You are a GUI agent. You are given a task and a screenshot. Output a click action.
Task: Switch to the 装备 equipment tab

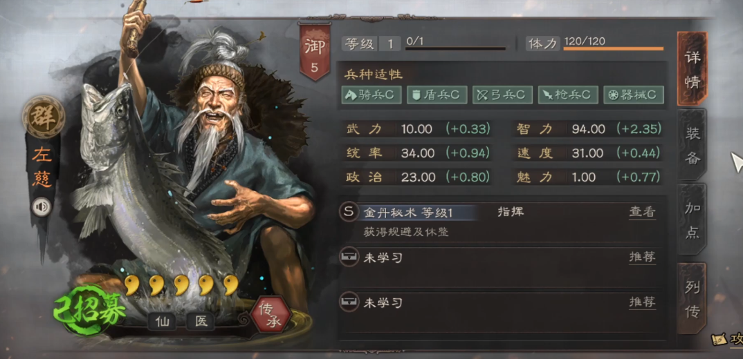(x=692, y=144)
